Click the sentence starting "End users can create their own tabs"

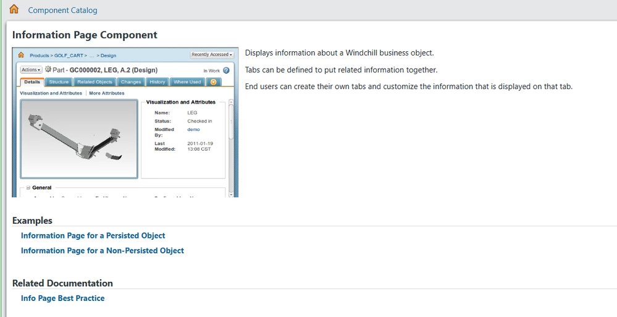(409, 87)
